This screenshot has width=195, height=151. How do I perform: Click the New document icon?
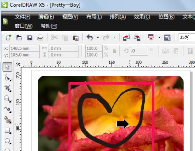[x=8, y=37]
